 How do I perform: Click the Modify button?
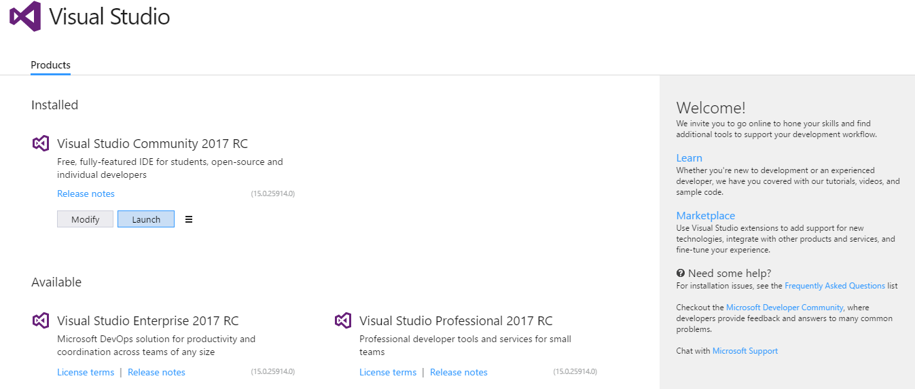click(x=86, y=219)
